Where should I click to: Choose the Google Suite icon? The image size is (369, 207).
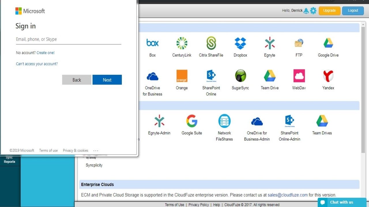(x=192, y=121)
